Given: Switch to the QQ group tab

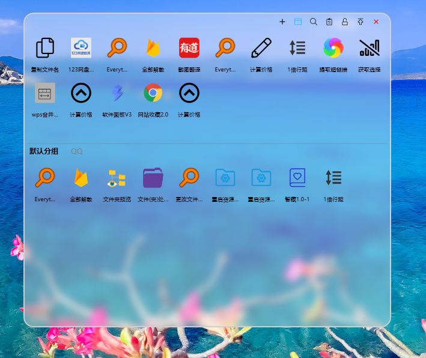Looking at the screenshot, I should pyautogui.click(x=77, y=151).
